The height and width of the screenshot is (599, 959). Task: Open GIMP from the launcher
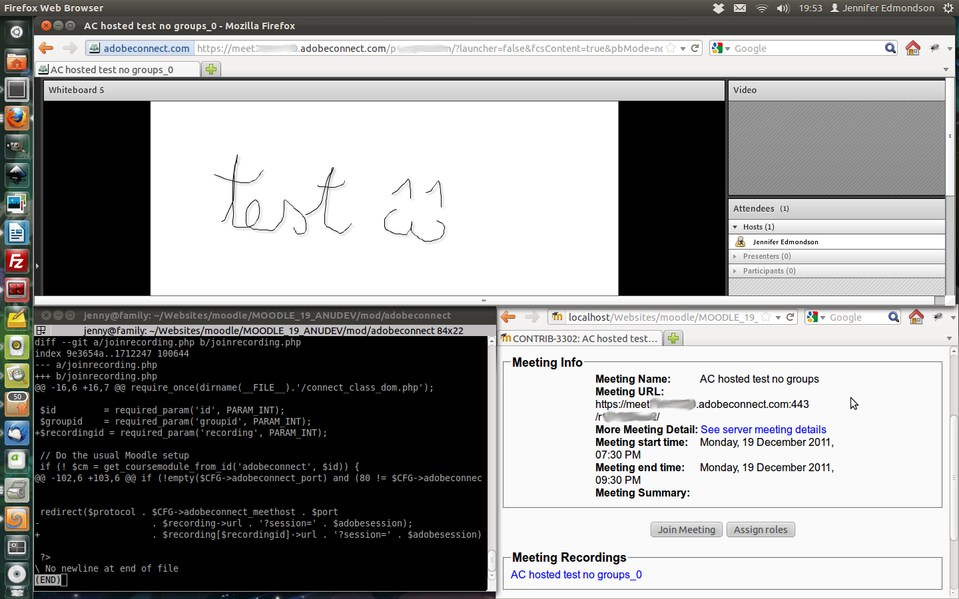tap(17, 146)
